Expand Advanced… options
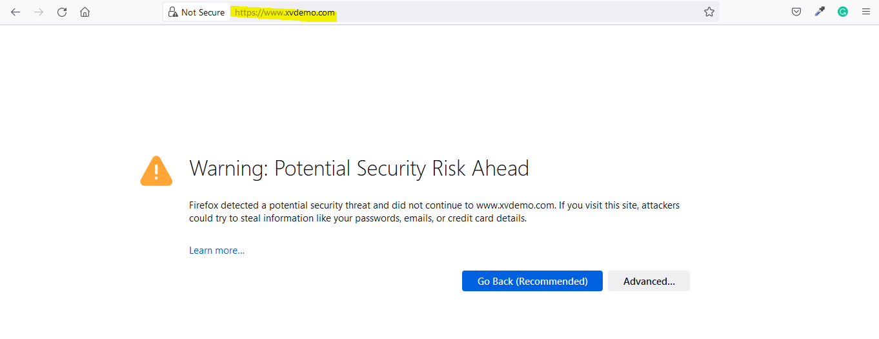Image resolution: width=879 pixels, height=339 pixels. point(649,281)
